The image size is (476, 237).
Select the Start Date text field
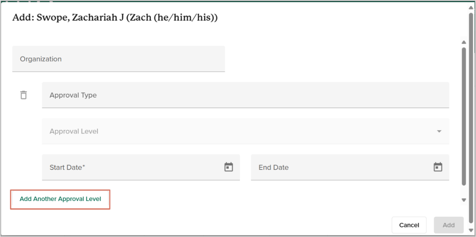tap(132, 167)
